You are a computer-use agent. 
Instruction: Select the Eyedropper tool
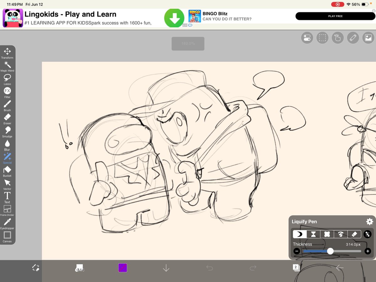pos(7,224)
